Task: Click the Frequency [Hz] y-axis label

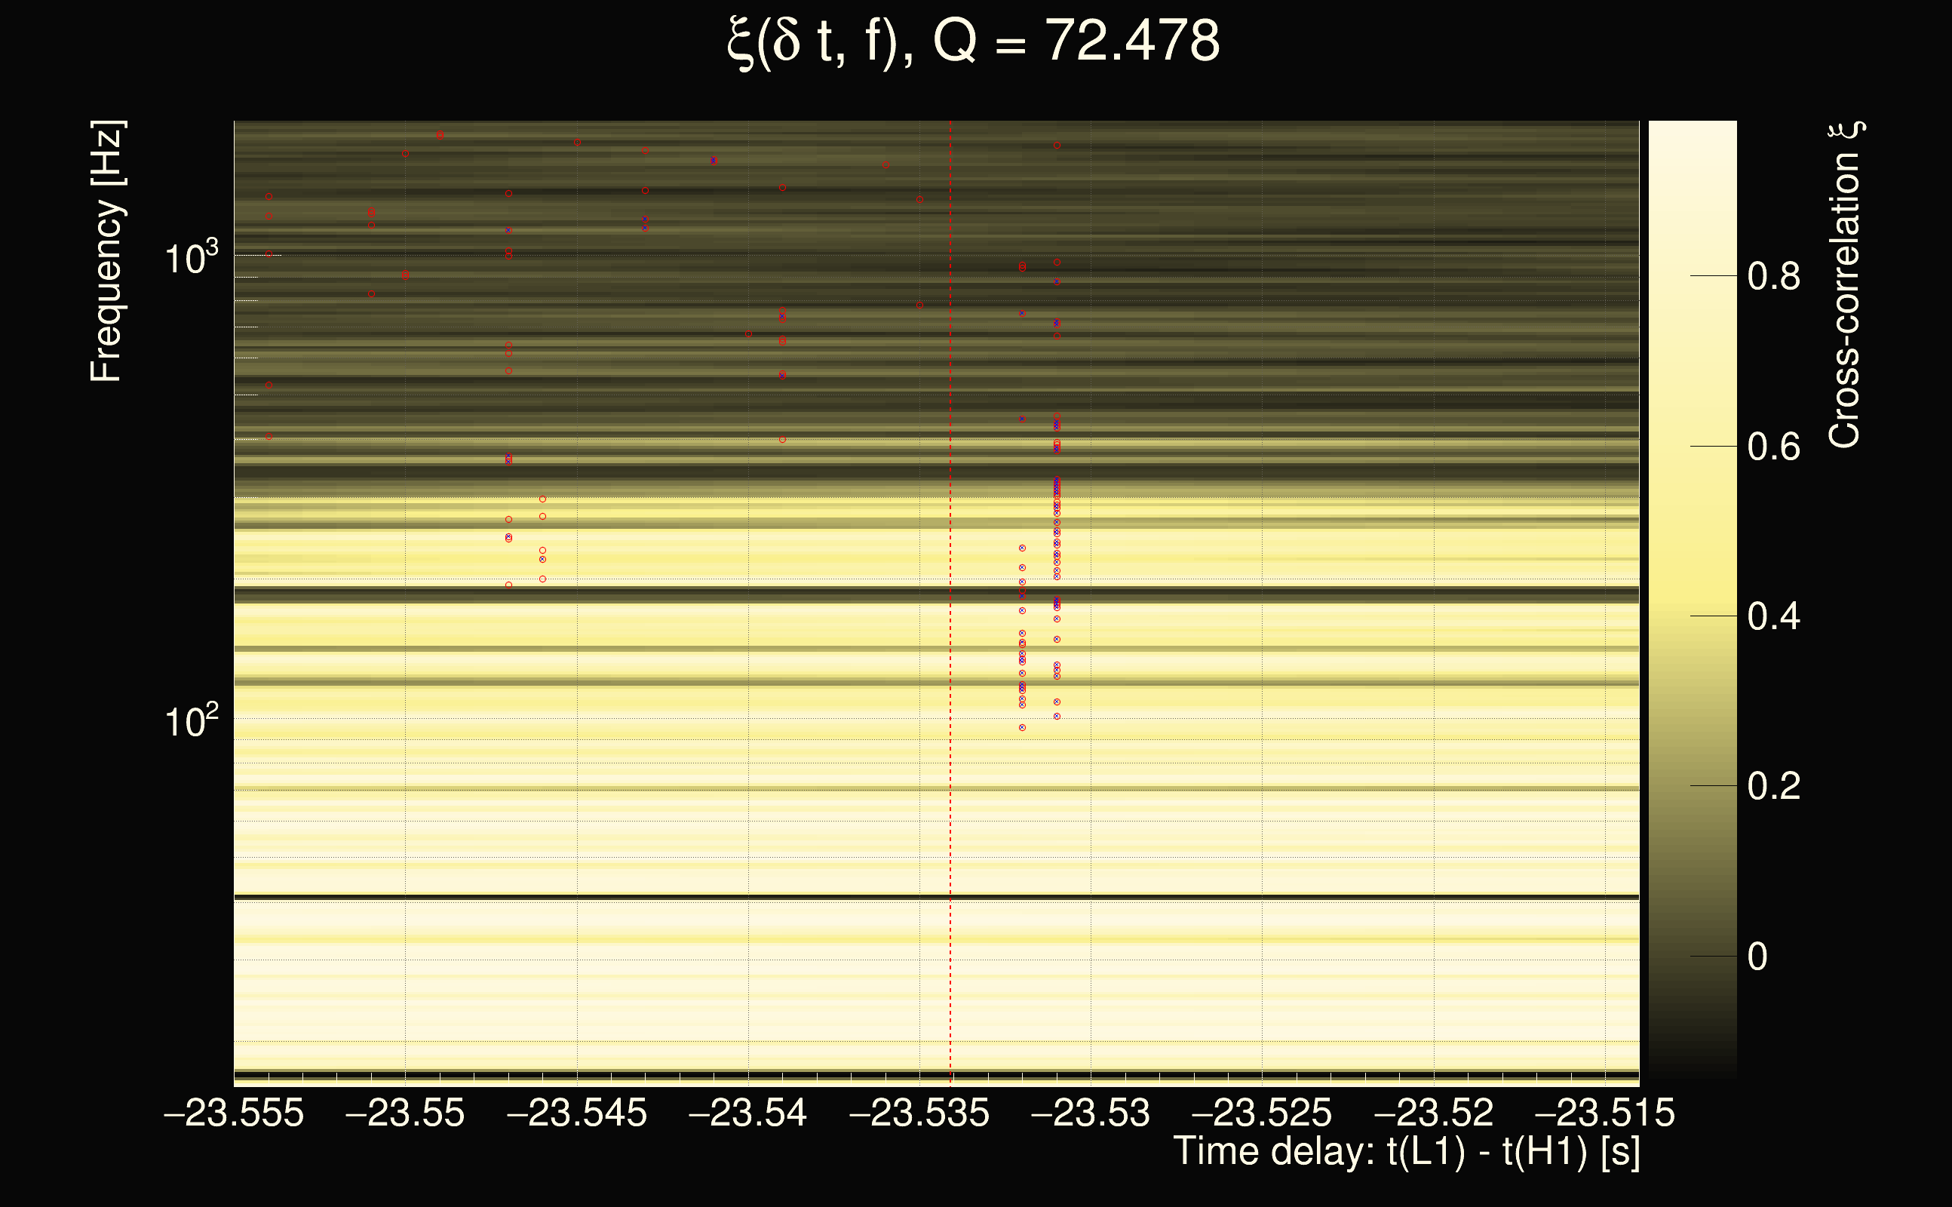Action: point(106,251)
